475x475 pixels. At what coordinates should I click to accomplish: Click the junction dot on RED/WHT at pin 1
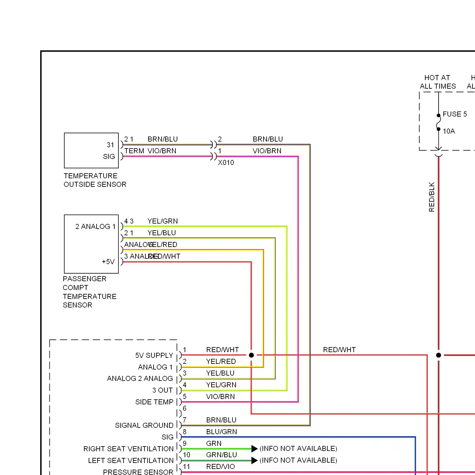(251, 355)
